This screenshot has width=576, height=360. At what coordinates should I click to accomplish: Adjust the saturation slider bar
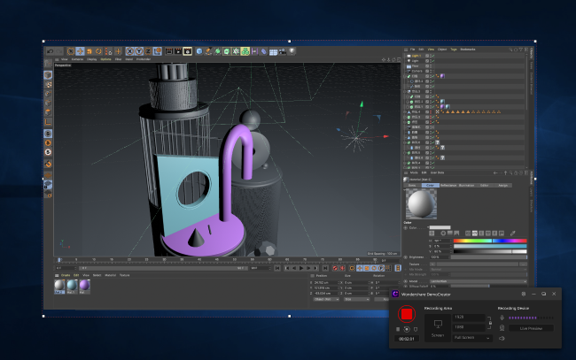pyautogui.click(x=490, y=246)
